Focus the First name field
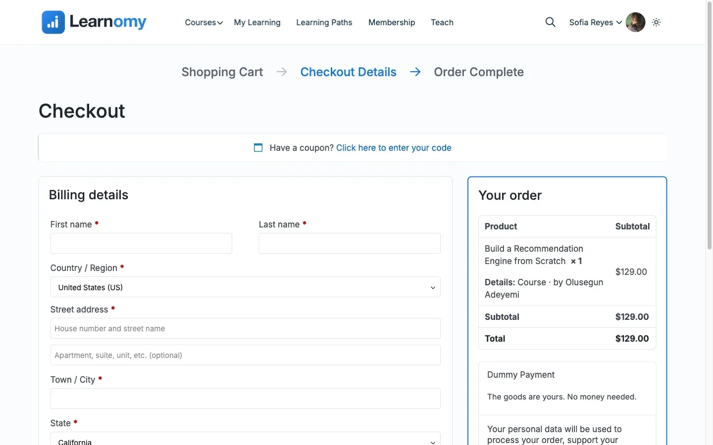The height and width of the screenshot is (445, 713). pos(141,243)
